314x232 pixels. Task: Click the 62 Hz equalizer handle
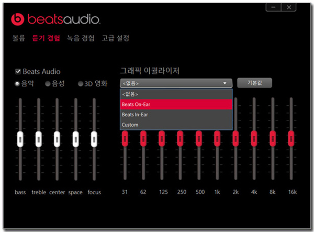pos(143,138)
